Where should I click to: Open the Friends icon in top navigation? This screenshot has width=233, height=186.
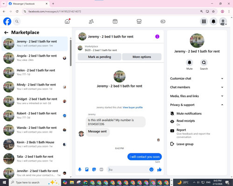tap(91, 21)
